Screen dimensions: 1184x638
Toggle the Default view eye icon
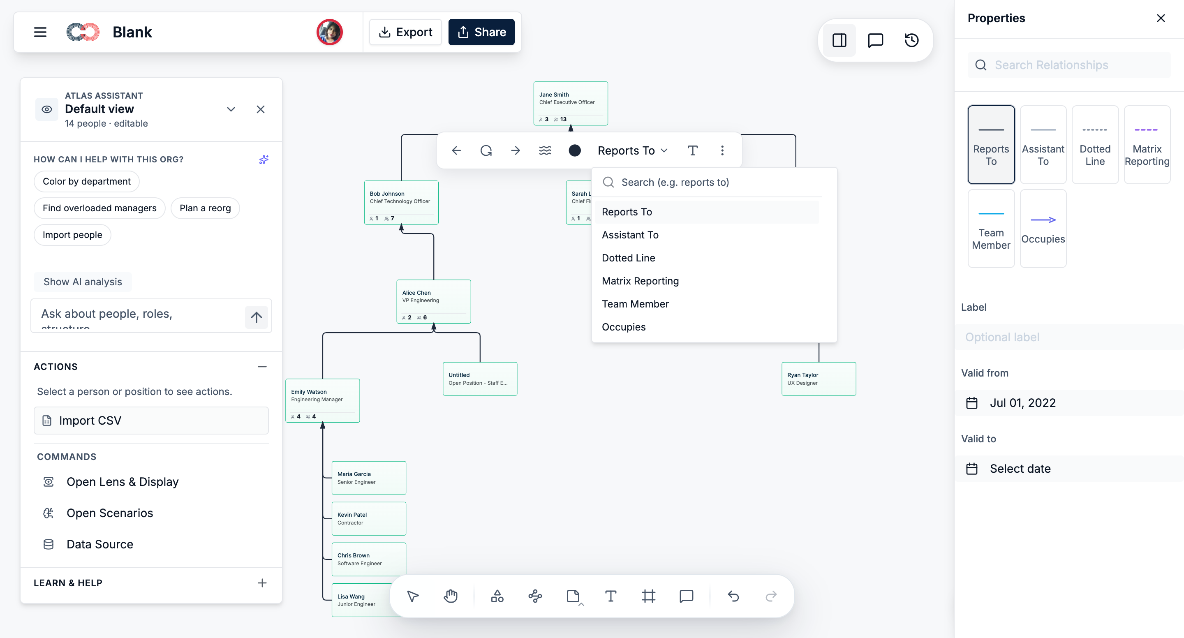pyautogui.click(x=47, y=109)
